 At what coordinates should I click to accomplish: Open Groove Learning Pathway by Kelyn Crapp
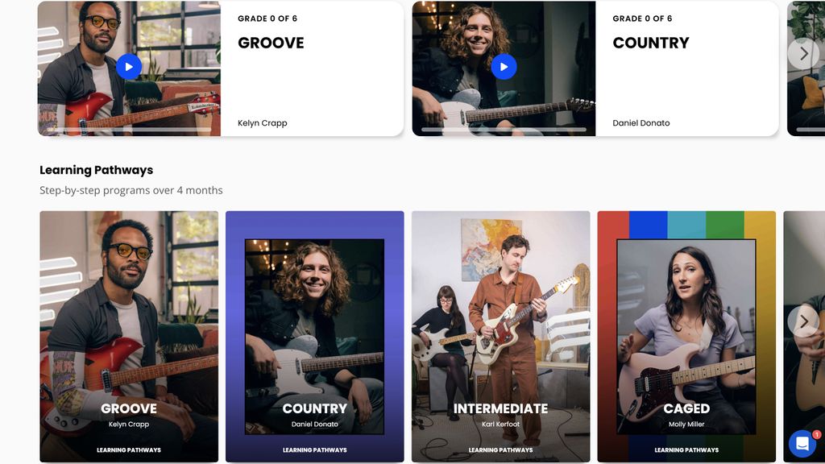coord(129,337)
